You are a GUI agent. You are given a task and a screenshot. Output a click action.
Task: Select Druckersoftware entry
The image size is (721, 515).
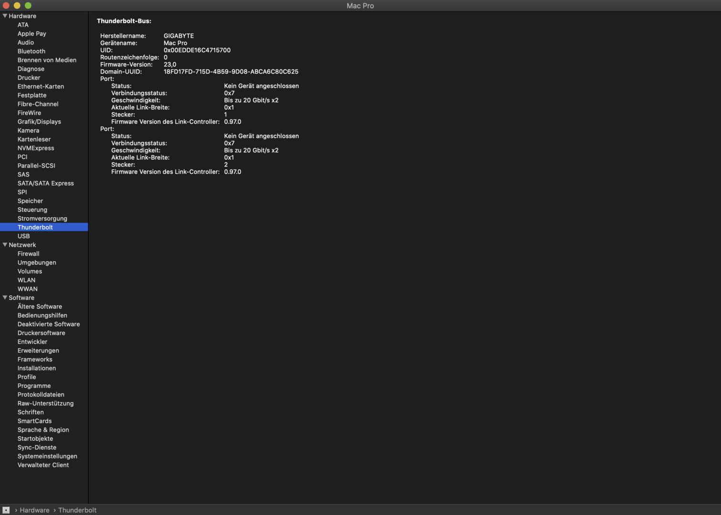pos(41,333)
